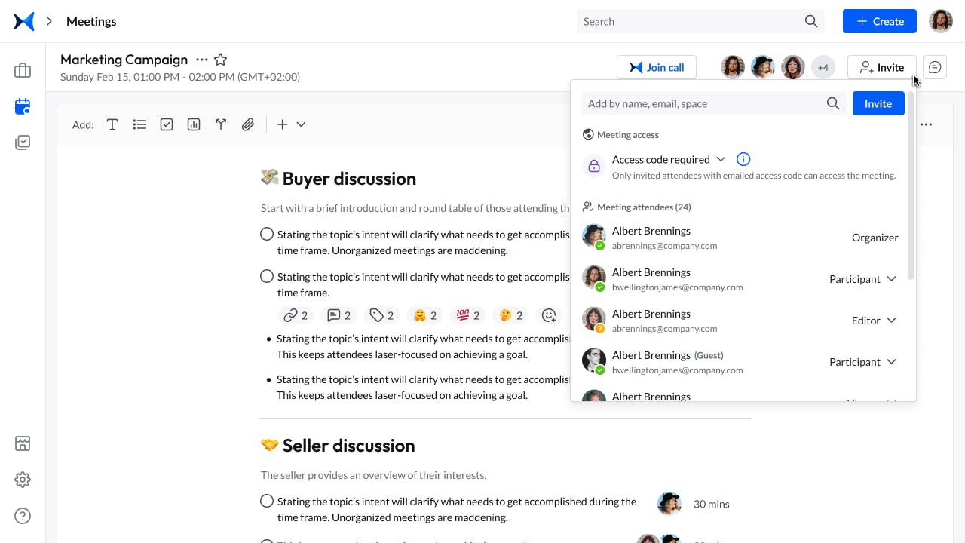
Task: Open the calendar meetings icon in sidebar
Action: pyautogui.click(x=23, y=107)
